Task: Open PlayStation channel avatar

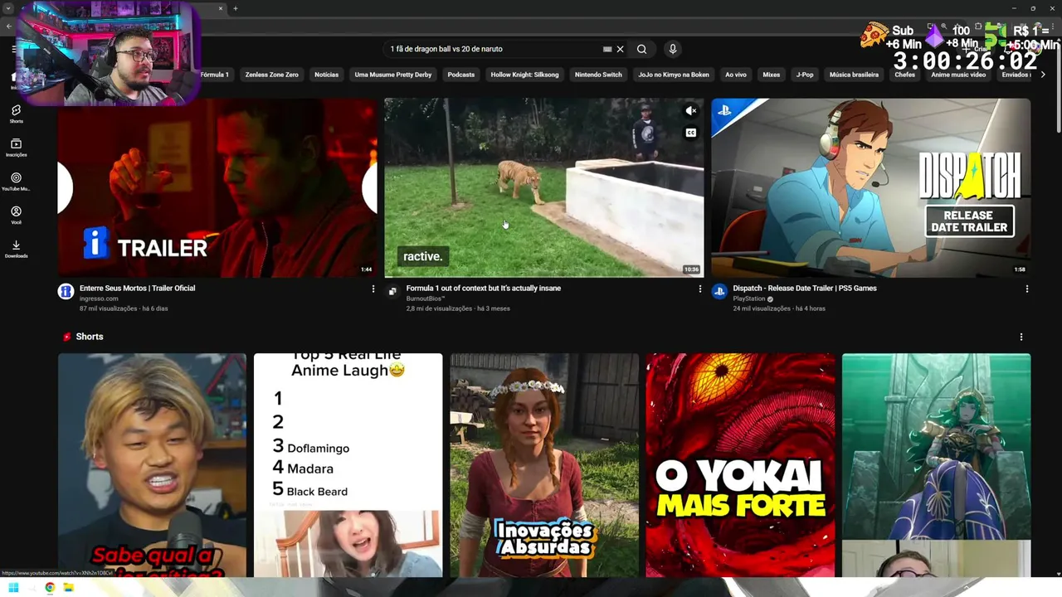Action: tap(719, 291)
